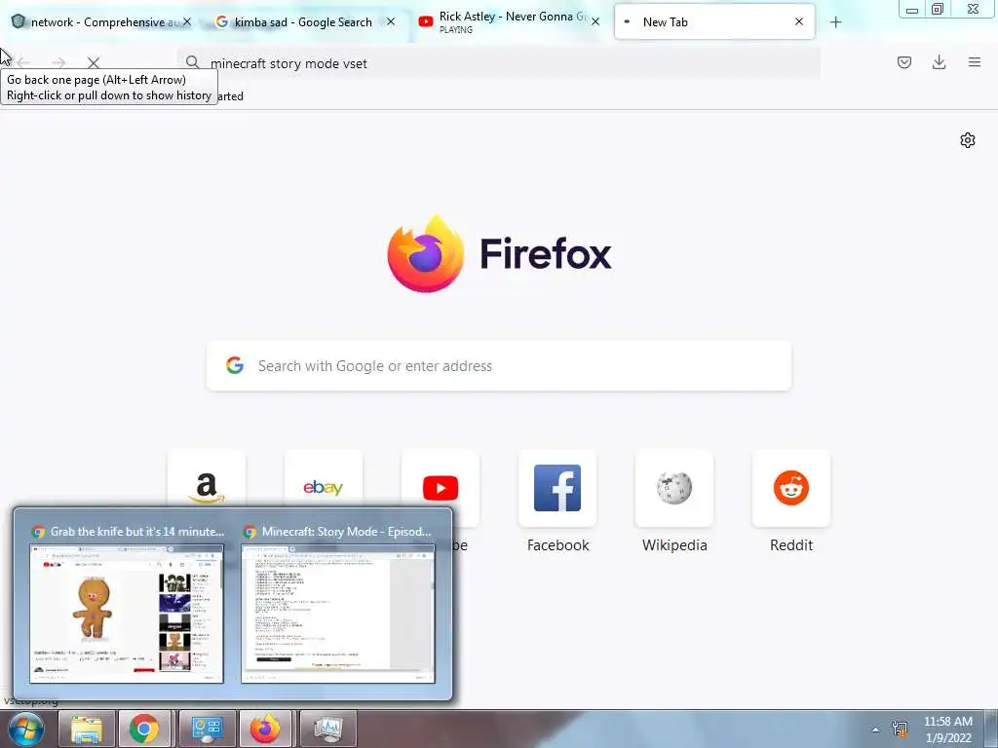Open the Downloads panel
Viewport: 998px width, 748px height.
[939, 62]
